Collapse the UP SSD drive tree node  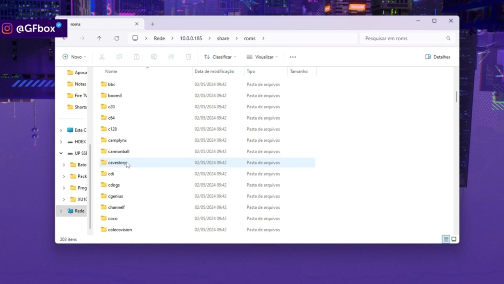click(x=61, y=153)
